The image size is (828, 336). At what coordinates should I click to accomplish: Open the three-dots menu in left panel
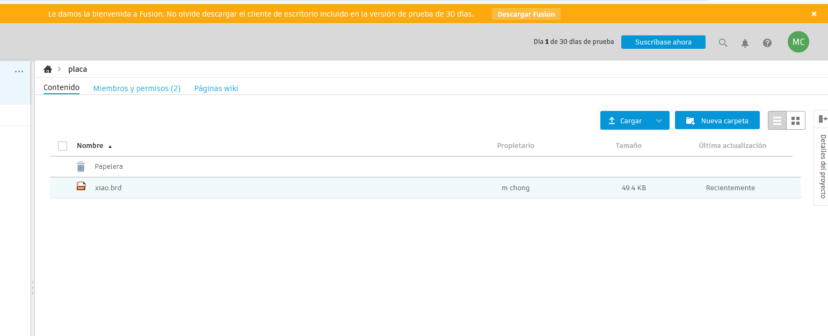click(19, 72)
